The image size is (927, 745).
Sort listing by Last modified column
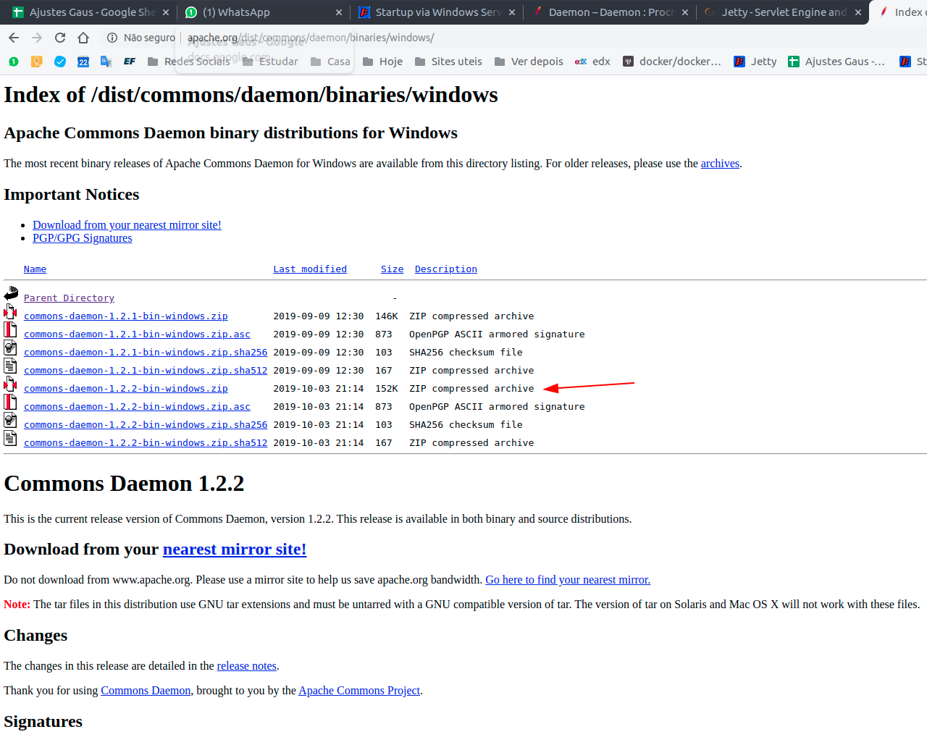[x=309, y=269]
